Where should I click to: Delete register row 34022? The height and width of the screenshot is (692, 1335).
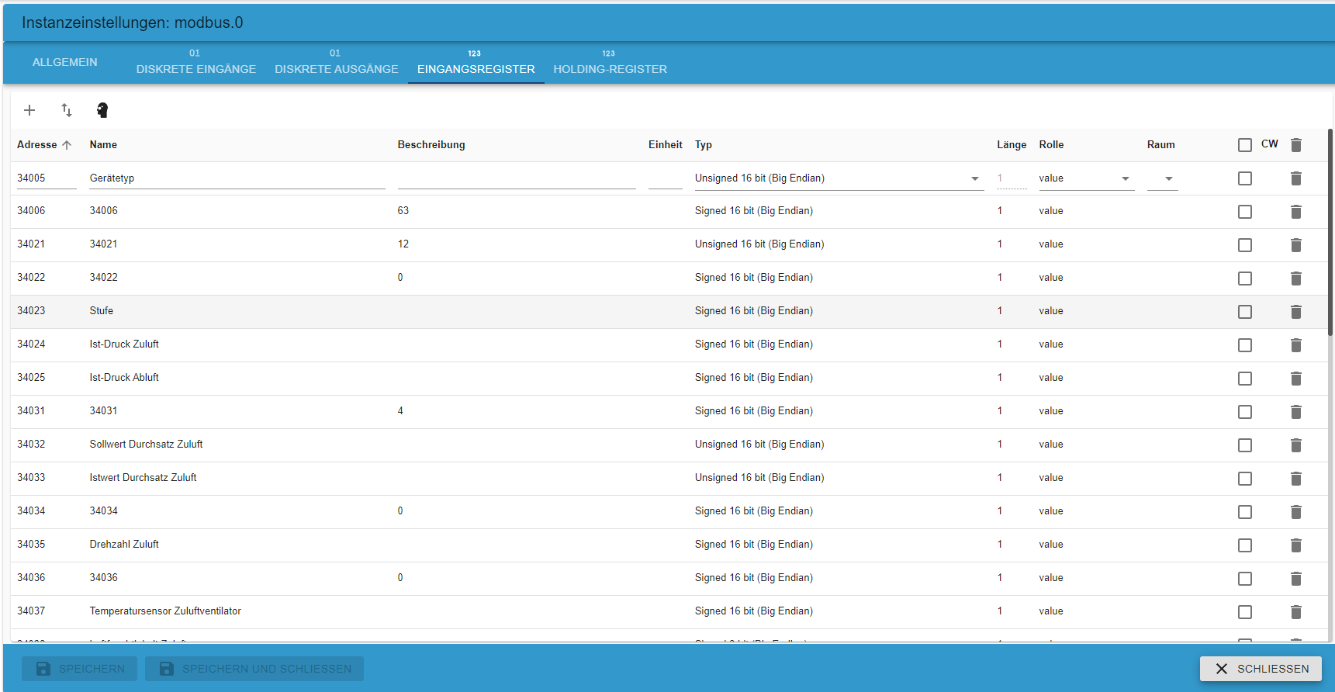pyautogui.click(x=1296, y=279)
